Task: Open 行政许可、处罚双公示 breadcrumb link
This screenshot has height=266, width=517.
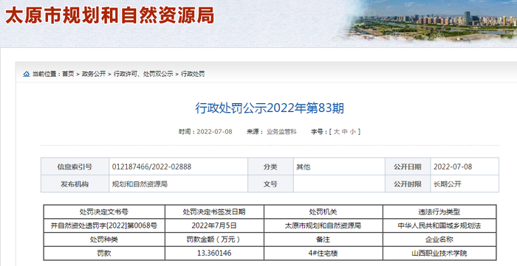Action: click(x=143, y=74)
